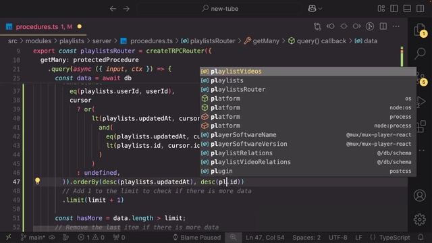Toggle Blame Paused in status bar
Screen dimensions: 432x243
[x=196, y=237]
